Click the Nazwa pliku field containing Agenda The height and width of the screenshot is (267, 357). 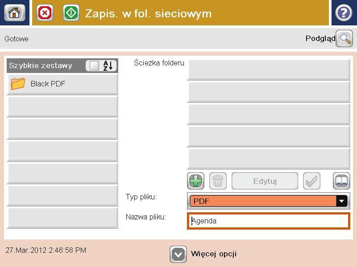pyautogui.click(x=269, y=221)
